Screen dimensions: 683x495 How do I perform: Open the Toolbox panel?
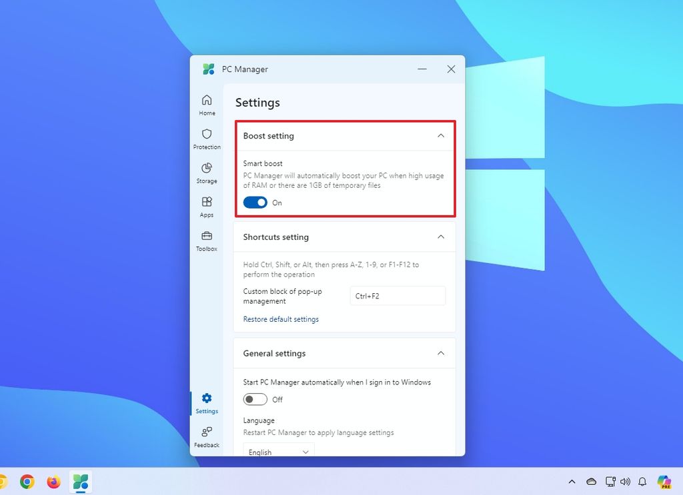point(207,240)
